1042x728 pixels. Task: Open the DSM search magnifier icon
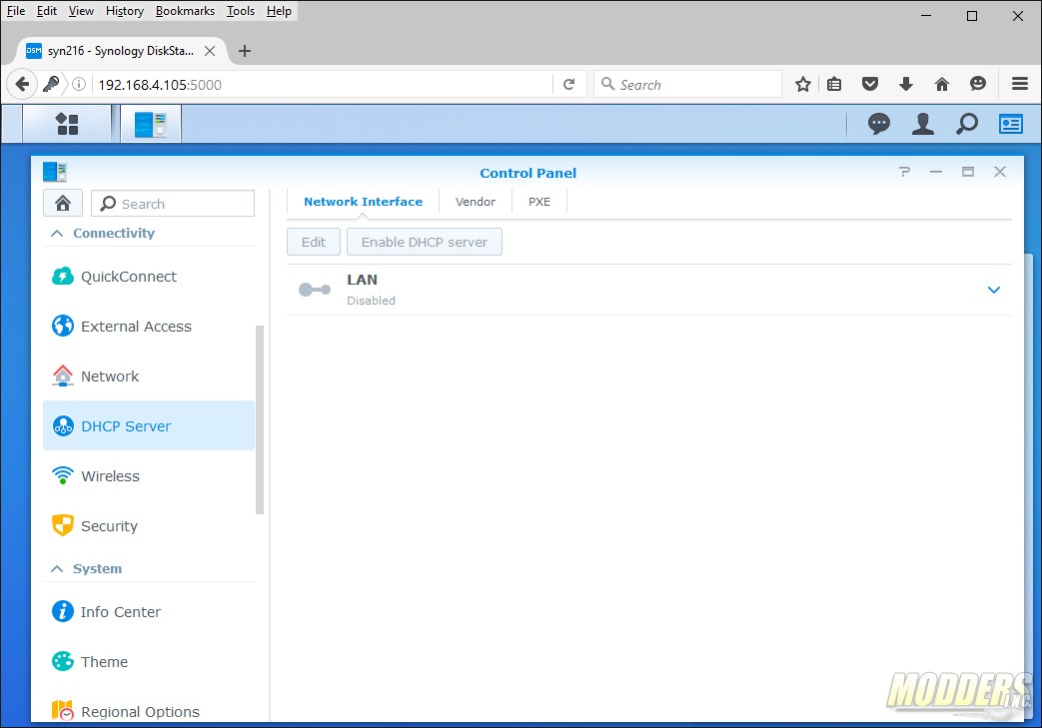[x=967, y=124]
